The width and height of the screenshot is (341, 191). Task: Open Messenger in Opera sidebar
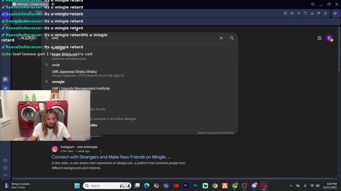pyautogui.click(x=5, y=88)
